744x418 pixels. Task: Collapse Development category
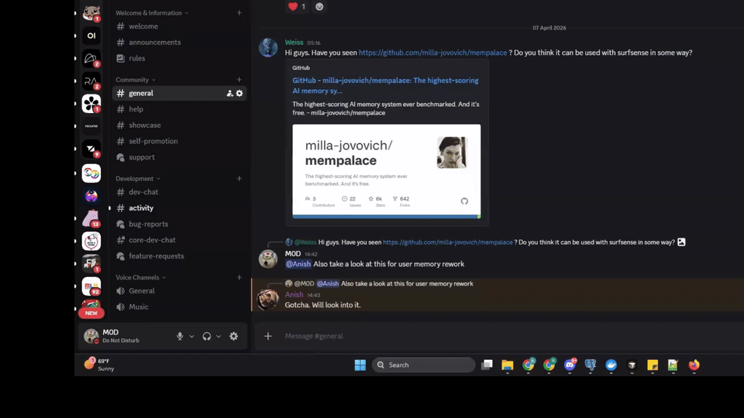pos(138,179)
